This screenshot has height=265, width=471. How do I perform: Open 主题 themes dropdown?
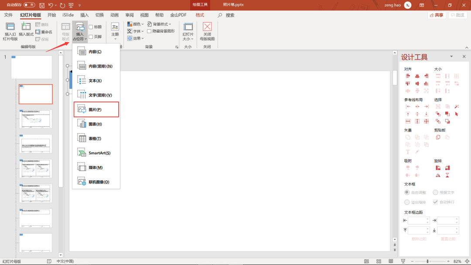click(115, 31)
